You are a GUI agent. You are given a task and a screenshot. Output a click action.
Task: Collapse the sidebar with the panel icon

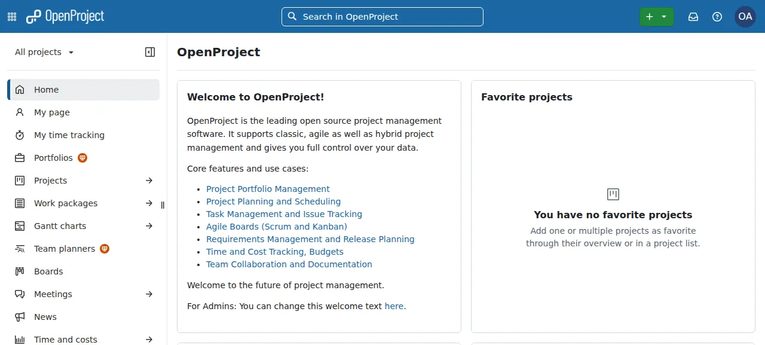pyautogui.click(x=150, y=52)
